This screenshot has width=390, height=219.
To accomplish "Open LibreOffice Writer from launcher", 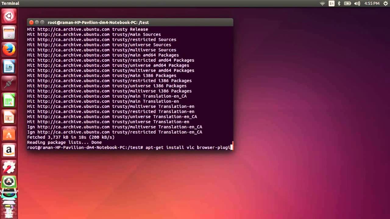I will pos(9,66).
